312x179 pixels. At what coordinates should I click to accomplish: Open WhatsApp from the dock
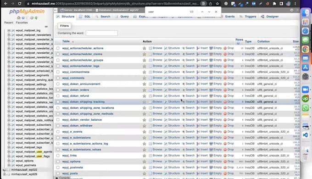(305, 108)
